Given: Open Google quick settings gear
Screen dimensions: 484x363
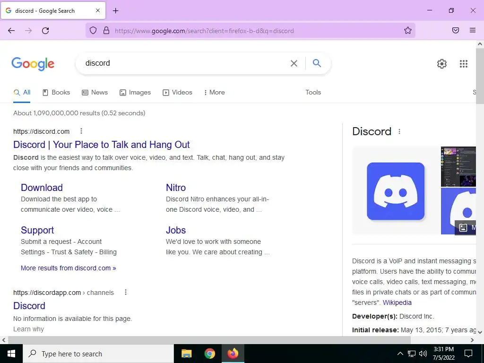Looking at the screenshot, I should tap(442, 64).
